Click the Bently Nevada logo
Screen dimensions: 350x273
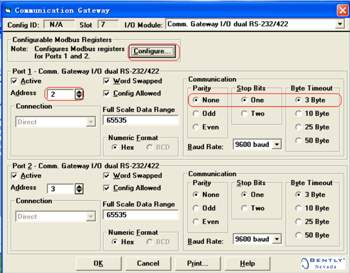coord(322,263)
